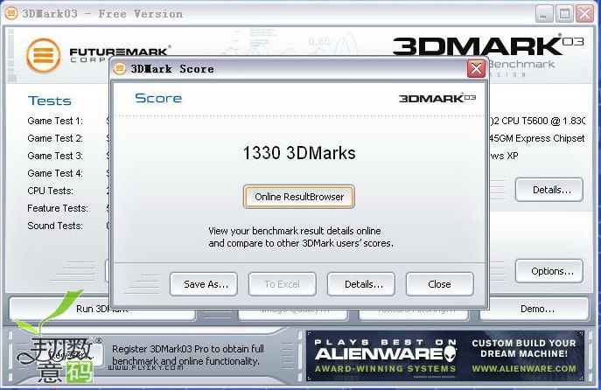Viewport: 601px width, 390px height.
Task: Close the score dialog using the Close button
Action: pos(440,284)
